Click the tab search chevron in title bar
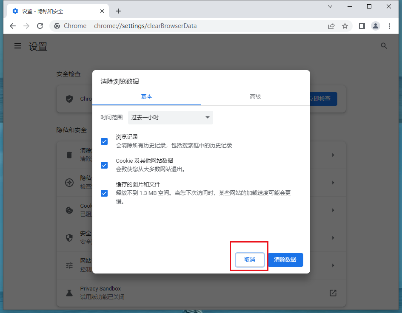This screenshot has height=313, width=402. coord(330,6)
